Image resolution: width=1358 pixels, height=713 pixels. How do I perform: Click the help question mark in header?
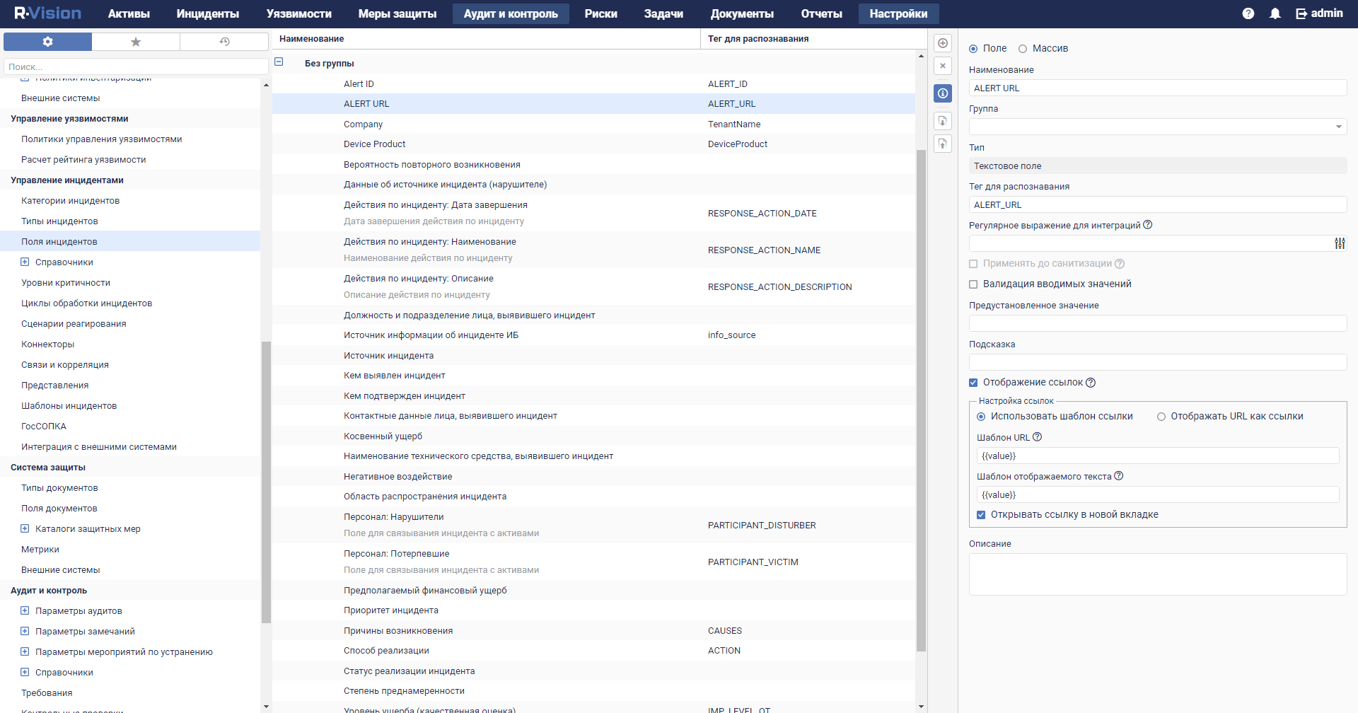click(x=1248, y=13)
